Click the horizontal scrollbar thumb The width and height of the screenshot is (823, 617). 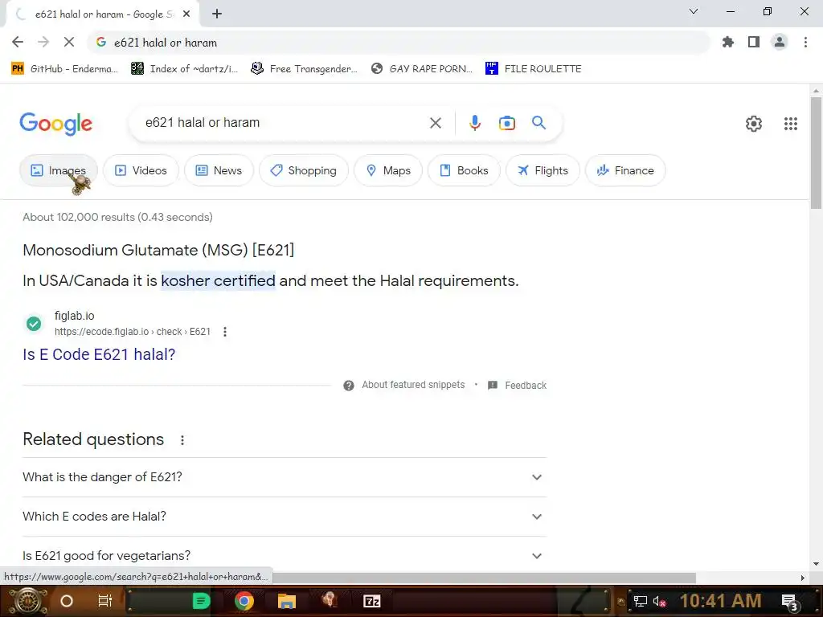[483, 578]
